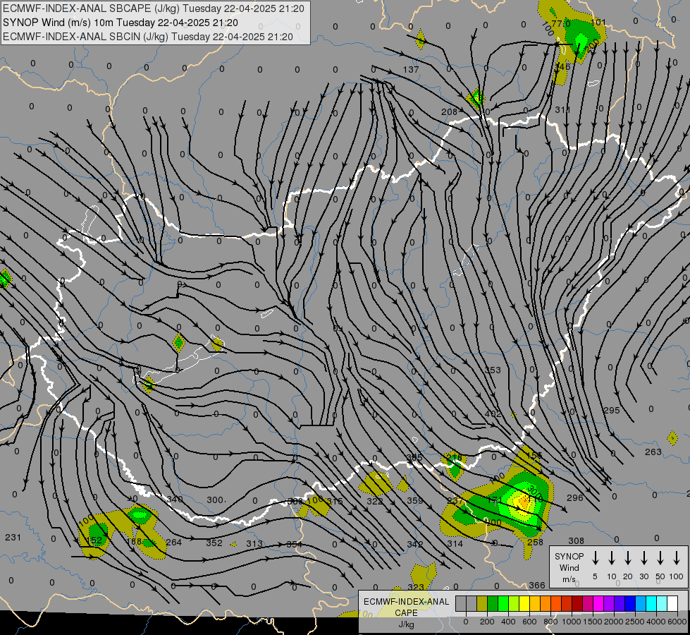Select the dark red CAPE legend swatch
Image resolution: width=690 pixels, height=635 pixels.
coord(577,604)
